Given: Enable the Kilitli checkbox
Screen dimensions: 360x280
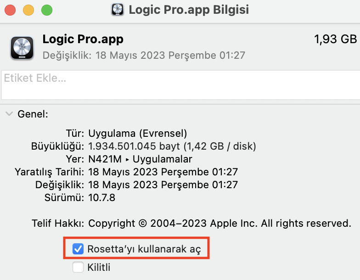Looking at the screenshot, I should (x=78, y=267).
